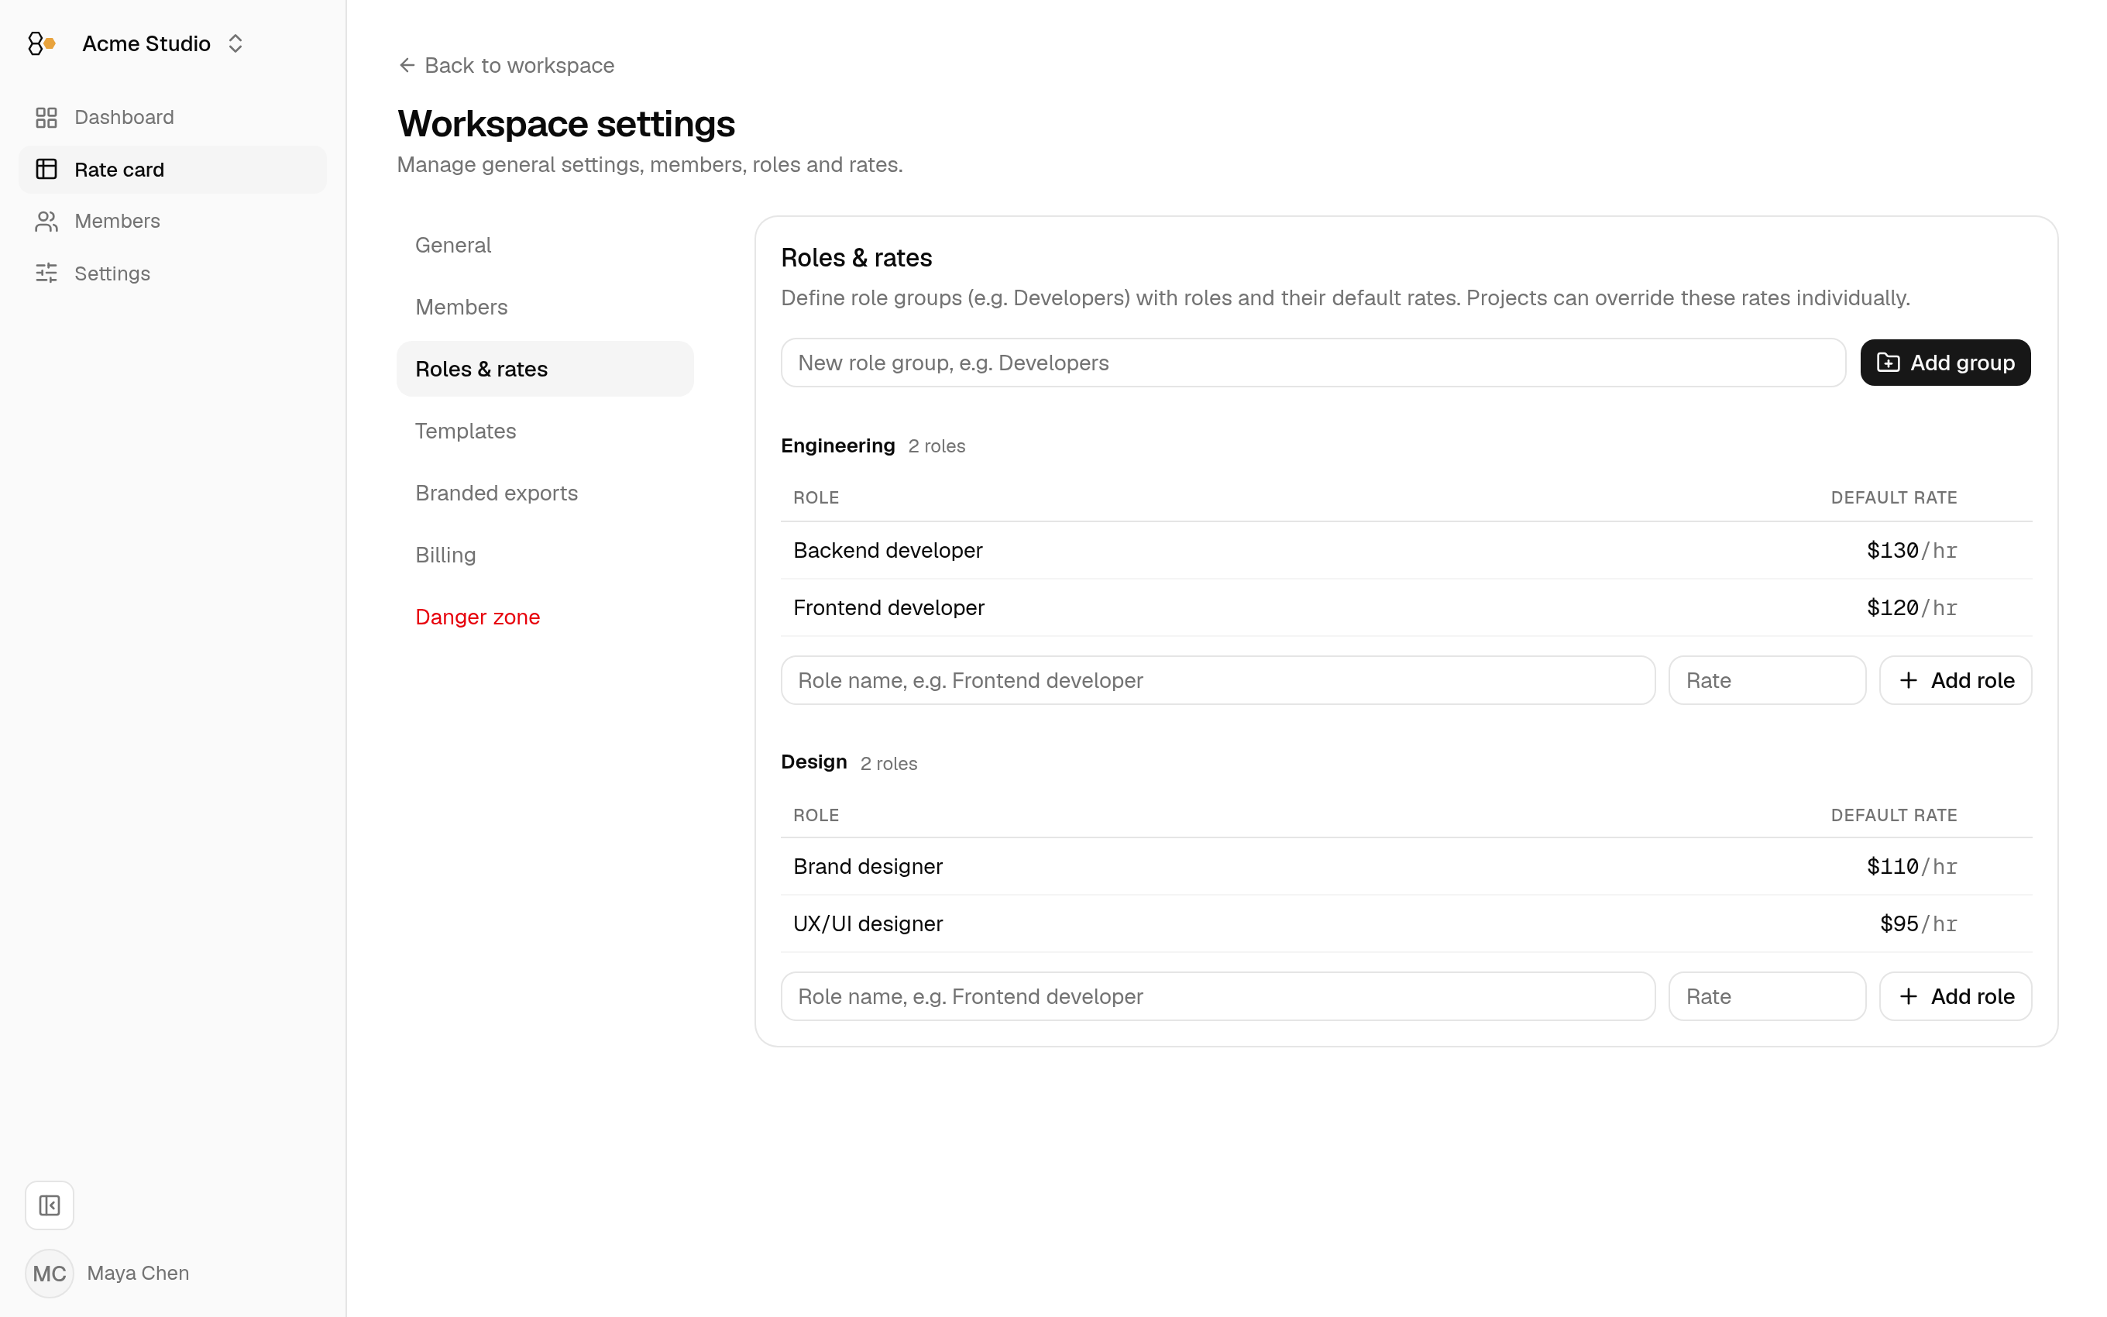
Task: Open the Billing tab
Action: 545,555
